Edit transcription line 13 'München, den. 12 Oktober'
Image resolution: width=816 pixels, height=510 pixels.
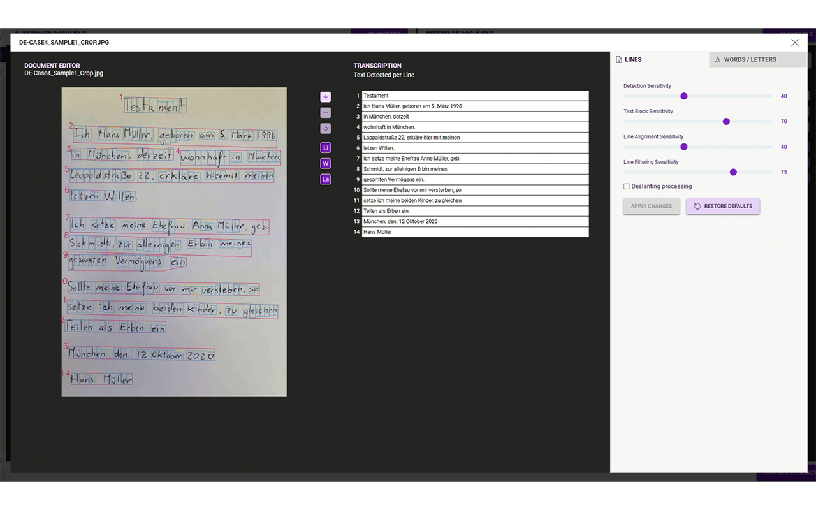click(x=475, y=222)
